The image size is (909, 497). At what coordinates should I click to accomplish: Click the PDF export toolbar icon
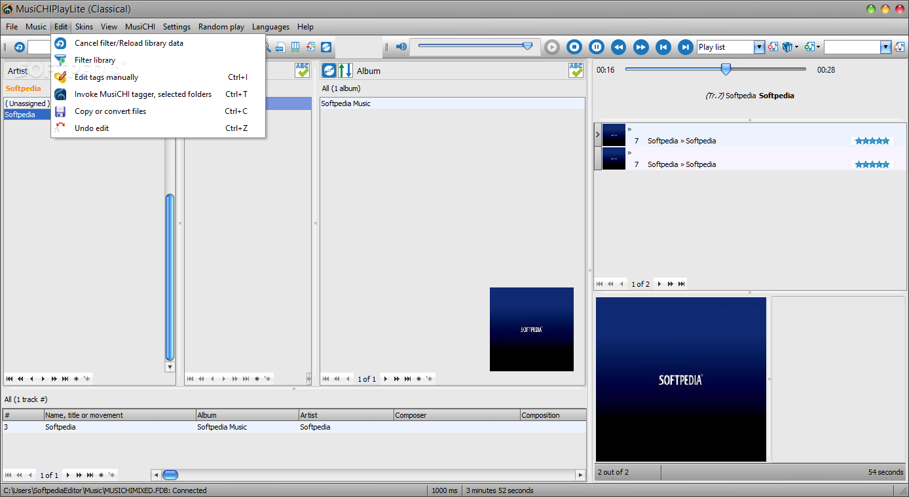point(280,47)
